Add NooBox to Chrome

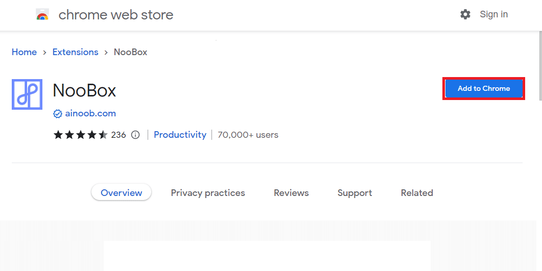484,88
